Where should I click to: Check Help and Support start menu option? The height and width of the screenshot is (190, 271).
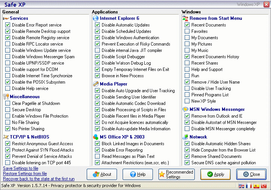187,69
